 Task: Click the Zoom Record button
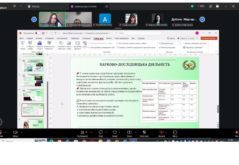pyautogui.click(x=161, y=134)
